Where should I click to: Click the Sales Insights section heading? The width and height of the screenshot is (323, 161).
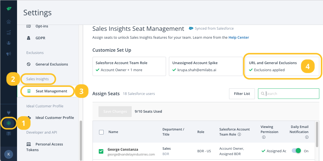click(x=37, y=79)
